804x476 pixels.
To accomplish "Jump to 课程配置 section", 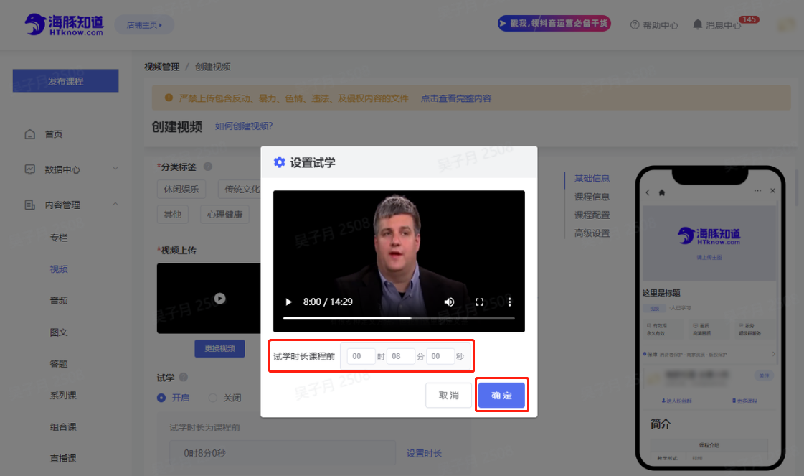I will tap(592, 215).
